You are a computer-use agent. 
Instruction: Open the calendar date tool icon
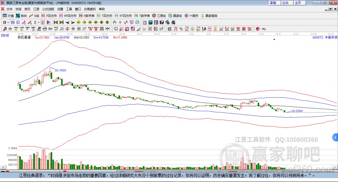pyautogui.click(x=145, y=22)
